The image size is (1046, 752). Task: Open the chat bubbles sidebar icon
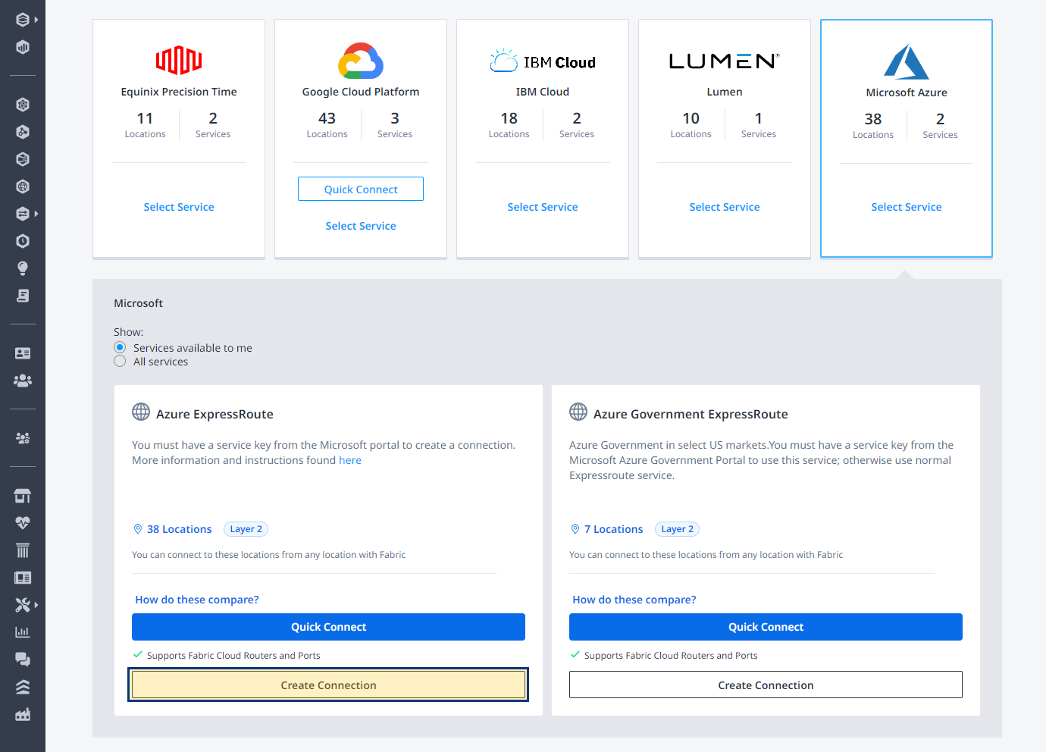coord(23,660)
